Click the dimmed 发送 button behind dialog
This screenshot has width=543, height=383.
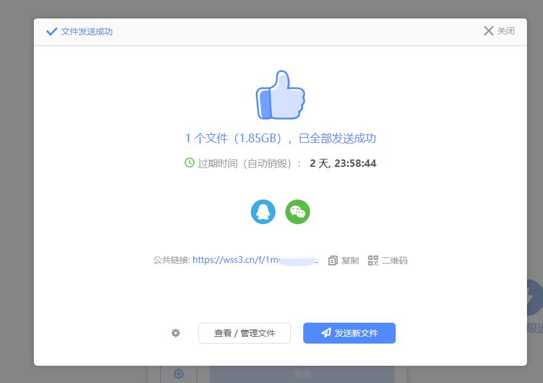point(301,374)
